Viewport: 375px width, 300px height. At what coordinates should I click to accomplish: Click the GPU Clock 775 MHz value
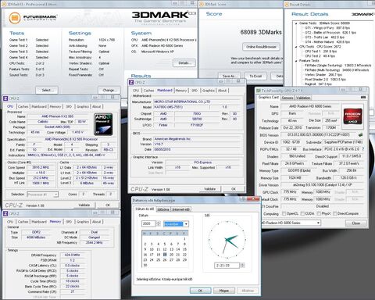click(x=290, y=192)
